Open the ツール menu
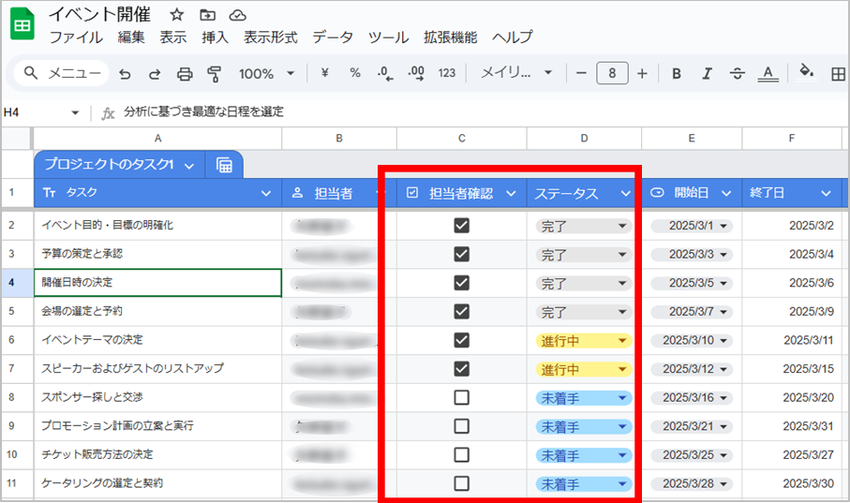This screenshot has width=850, height=503. [x=388, y=37]
